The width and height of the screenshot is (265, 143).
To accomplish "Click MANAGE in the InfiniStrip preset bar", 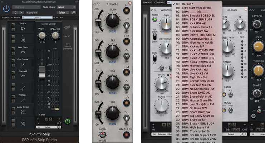I will click(x=5, y=17).
